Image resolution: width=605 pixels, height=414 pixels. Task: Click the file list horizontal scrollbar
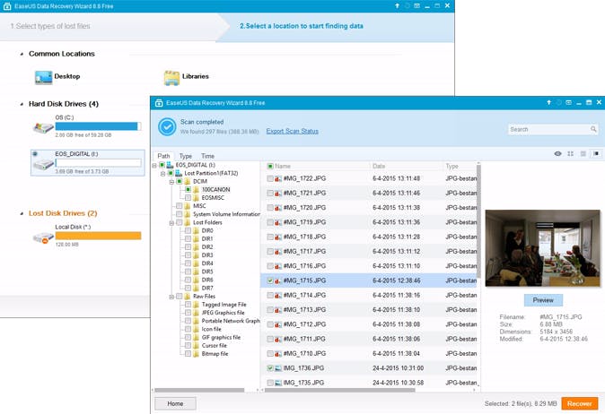(x=339, y=390)
